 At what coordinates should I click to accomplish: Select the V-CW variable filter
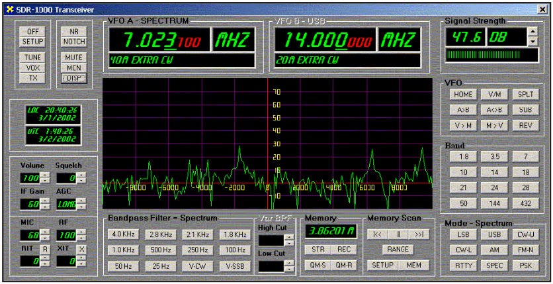click(198, 266)
